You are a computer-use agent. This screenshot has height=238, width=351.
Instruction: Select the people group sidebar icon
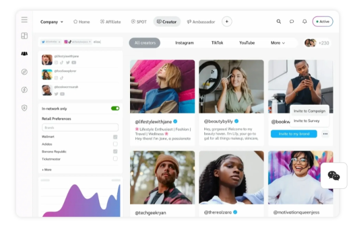[x=24, y=54]
